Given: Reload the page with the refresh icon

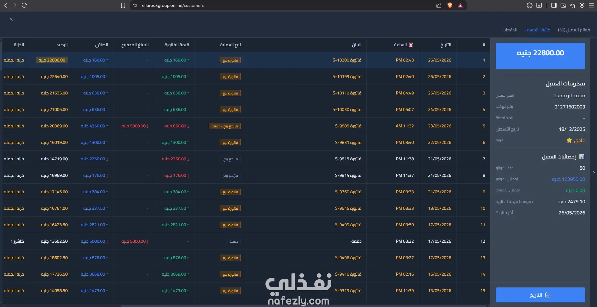Looking at the screenshot, I should pos(24,5).
